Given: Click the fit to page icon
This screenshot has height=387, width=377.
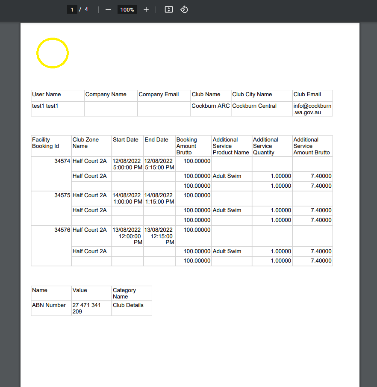Looking at the screenshot, I should [x=169, y=9].
